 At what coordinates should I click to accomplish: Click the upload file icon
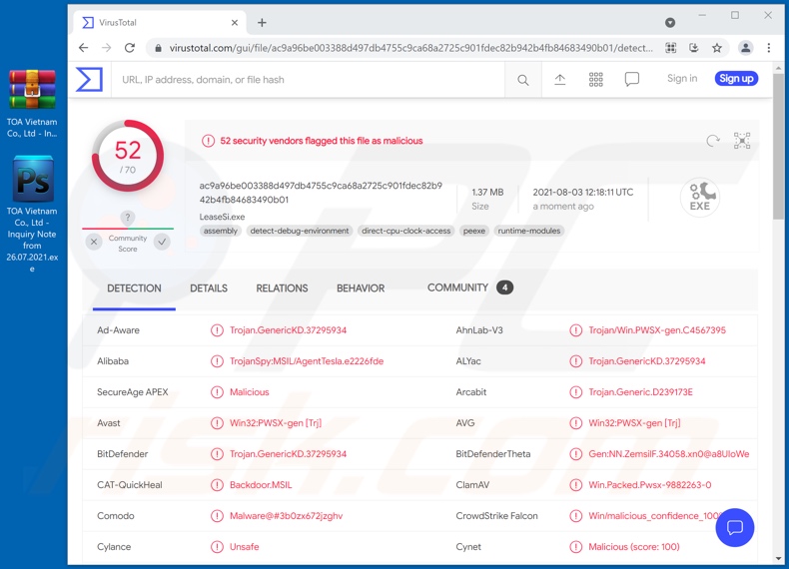[559, 80]
